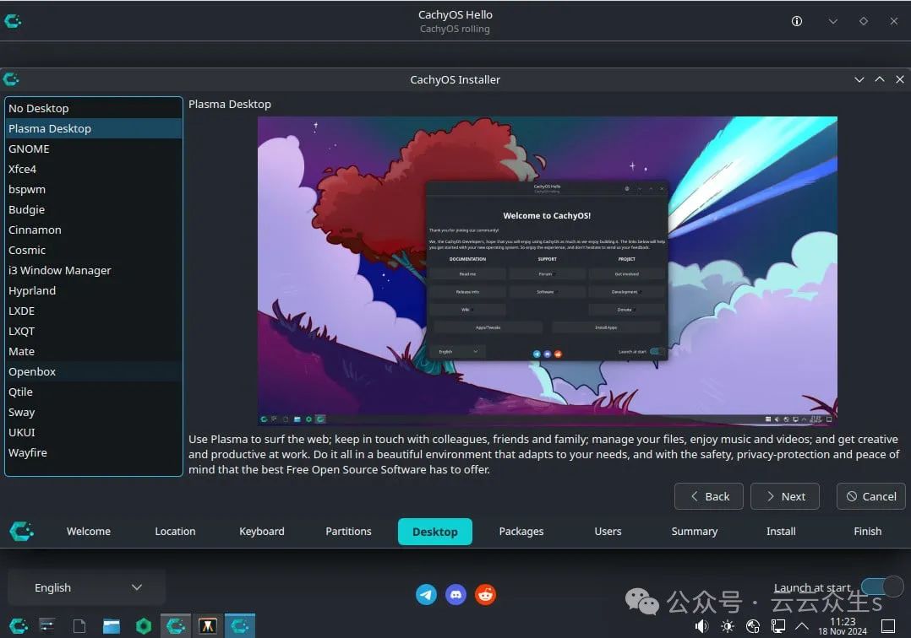Toggle the Launch at start switch

coord(882,587)
